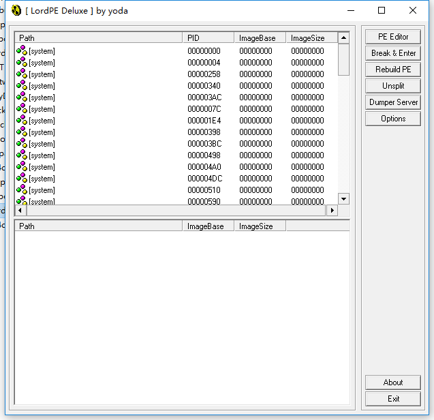
Task: Click ImageSize cell of PID 00000398 row
Action: (307, 132)
